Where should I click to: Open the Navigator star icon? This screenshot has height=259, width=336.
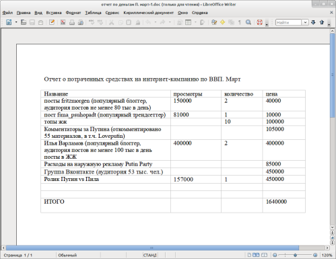[x=222, y=22]
